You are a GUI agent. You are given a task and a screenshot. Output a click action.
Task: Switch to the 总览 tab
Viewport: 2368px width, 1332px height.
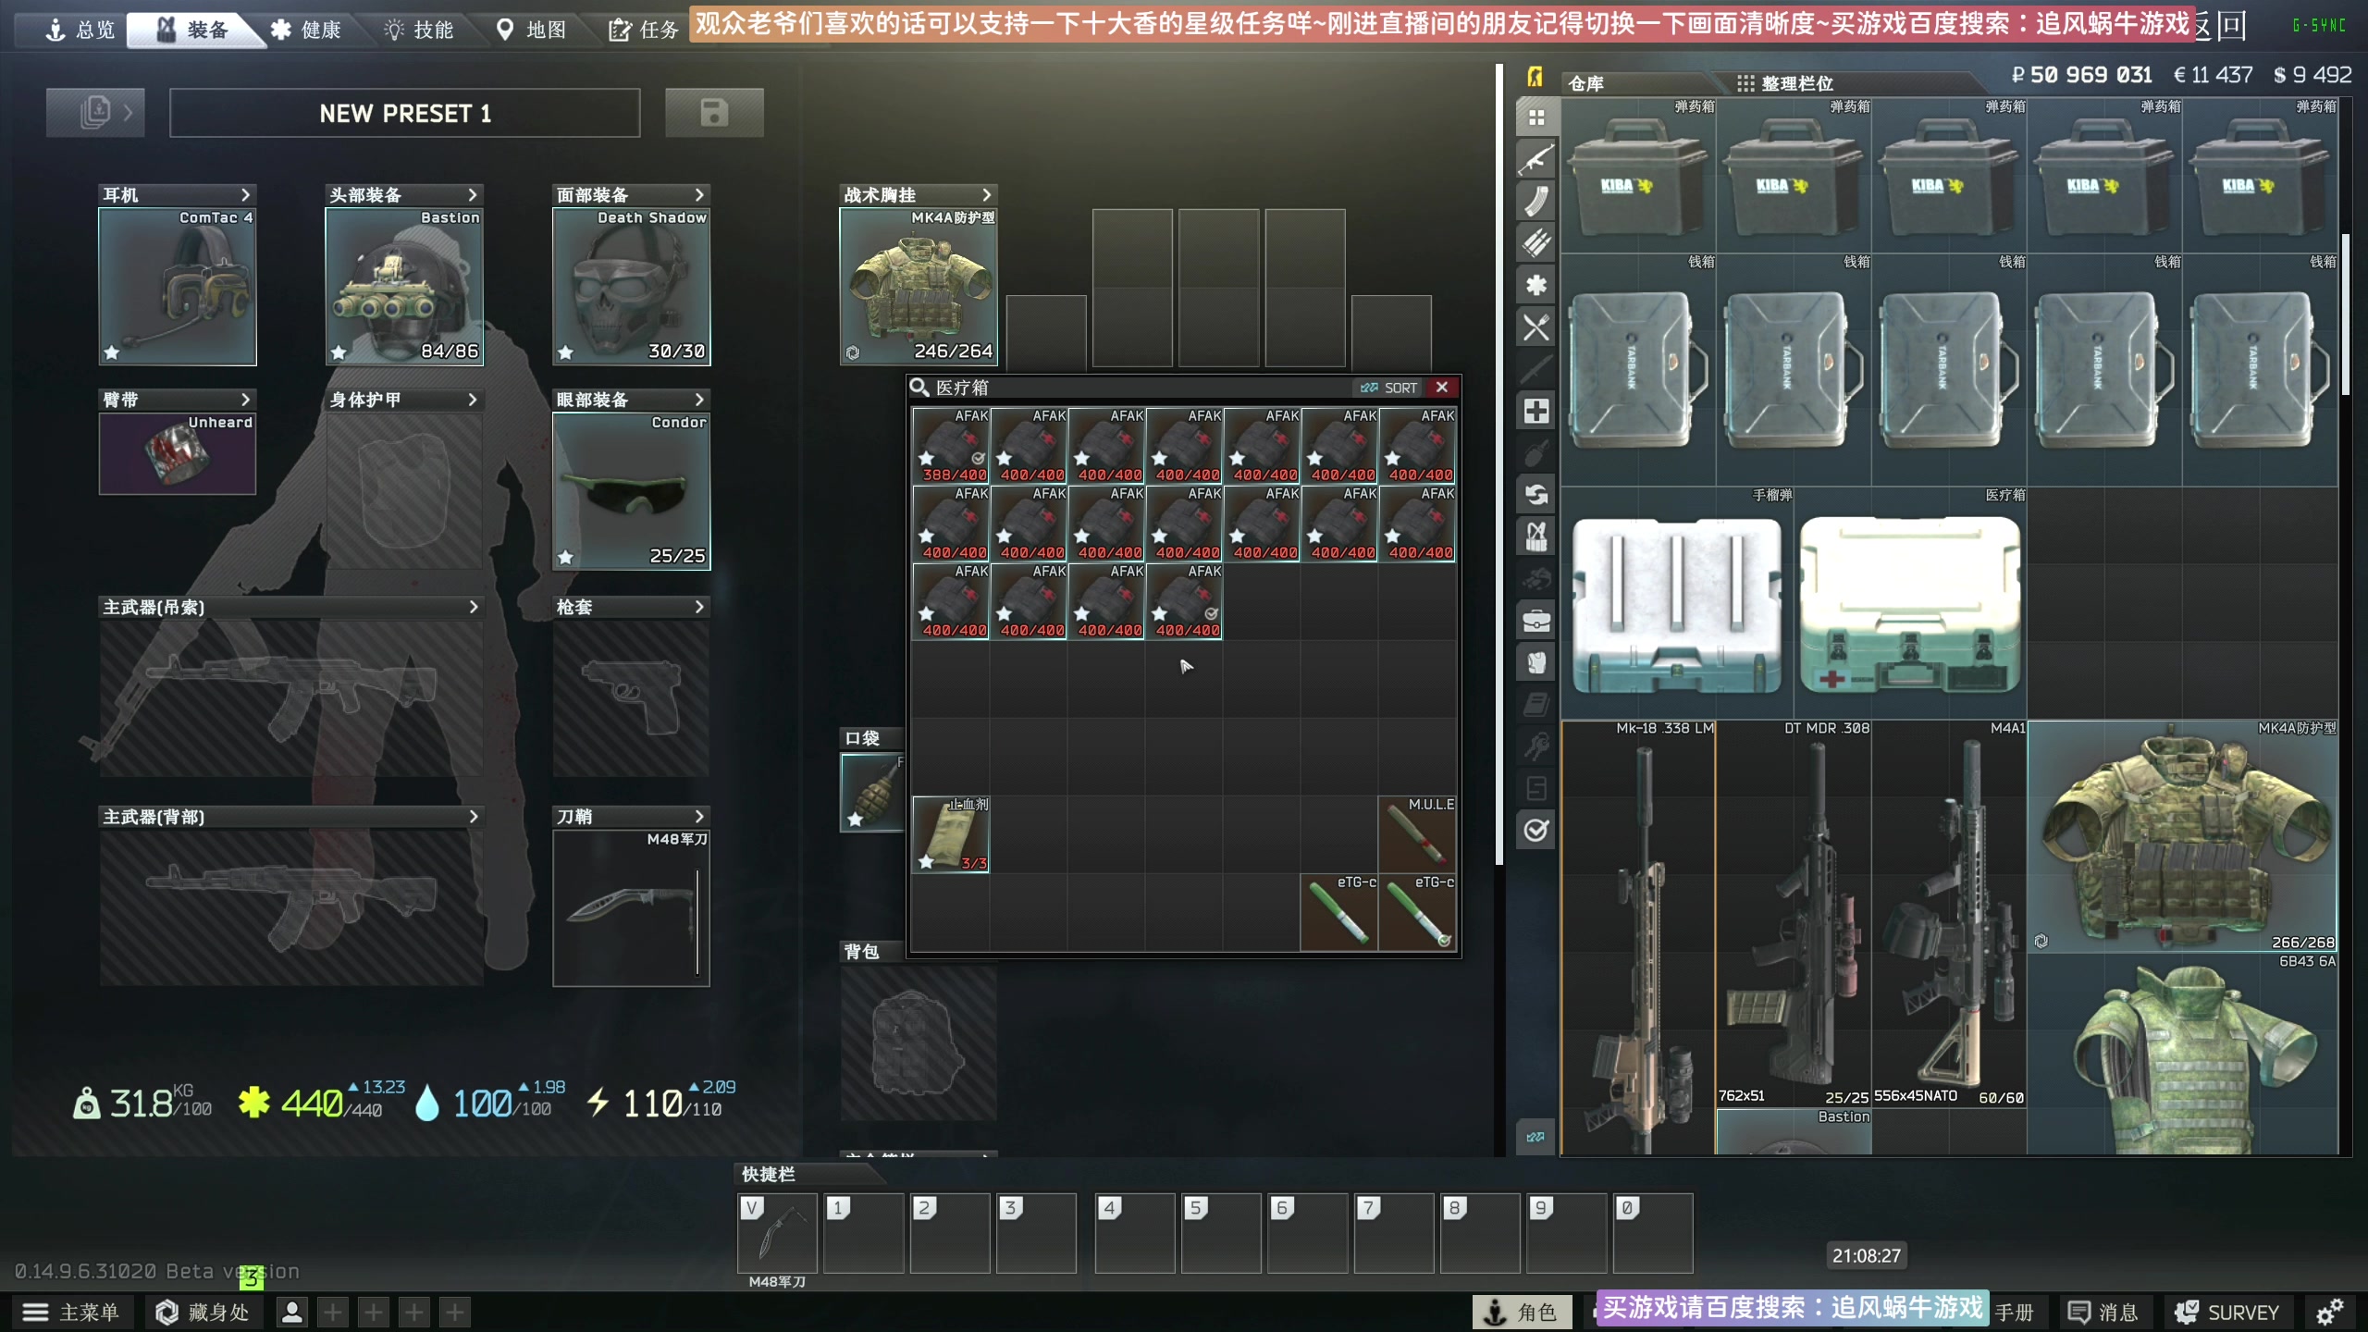tap(80, 30)
